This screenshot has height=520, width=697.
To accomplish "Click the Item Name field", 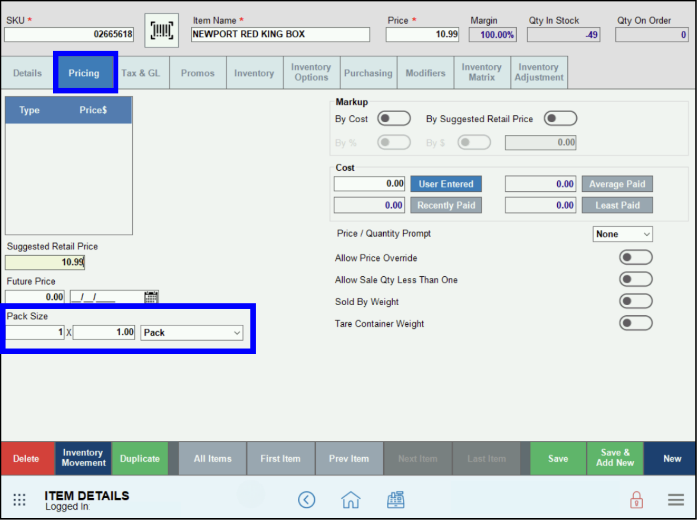I will 280,34.
